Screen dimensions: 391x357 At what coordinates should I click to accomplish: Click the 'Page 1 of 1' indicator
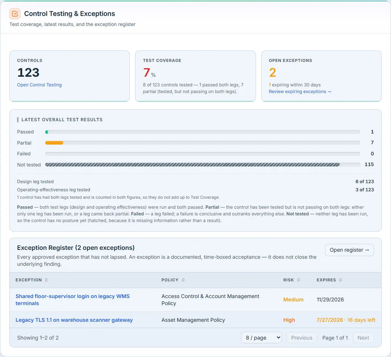tap(335, 338)
